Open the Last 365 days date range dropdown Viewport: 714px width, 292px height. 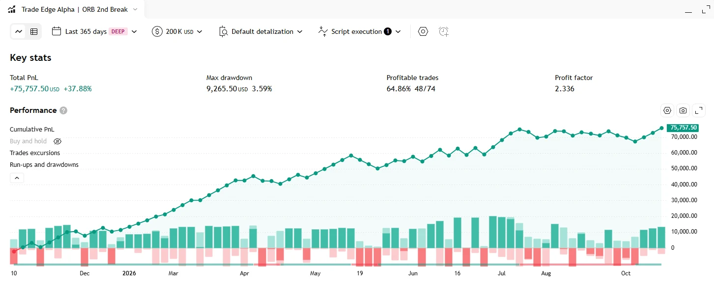[94, 31]
